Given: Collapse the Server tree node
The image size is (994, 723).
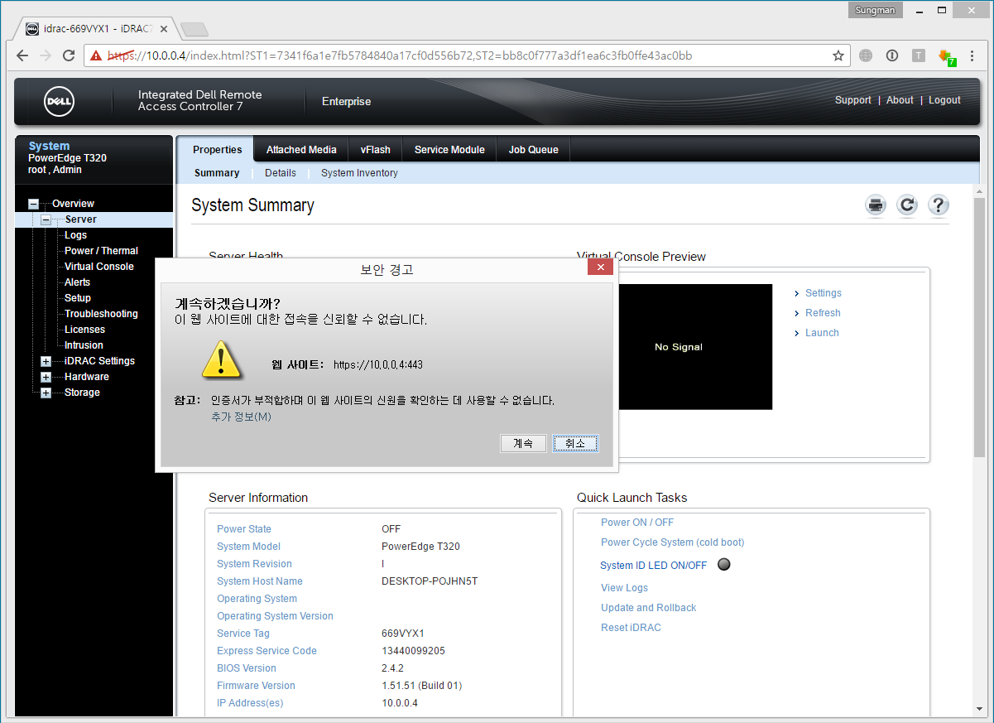Looking at the screenshot, I should [x=46, y=219].
